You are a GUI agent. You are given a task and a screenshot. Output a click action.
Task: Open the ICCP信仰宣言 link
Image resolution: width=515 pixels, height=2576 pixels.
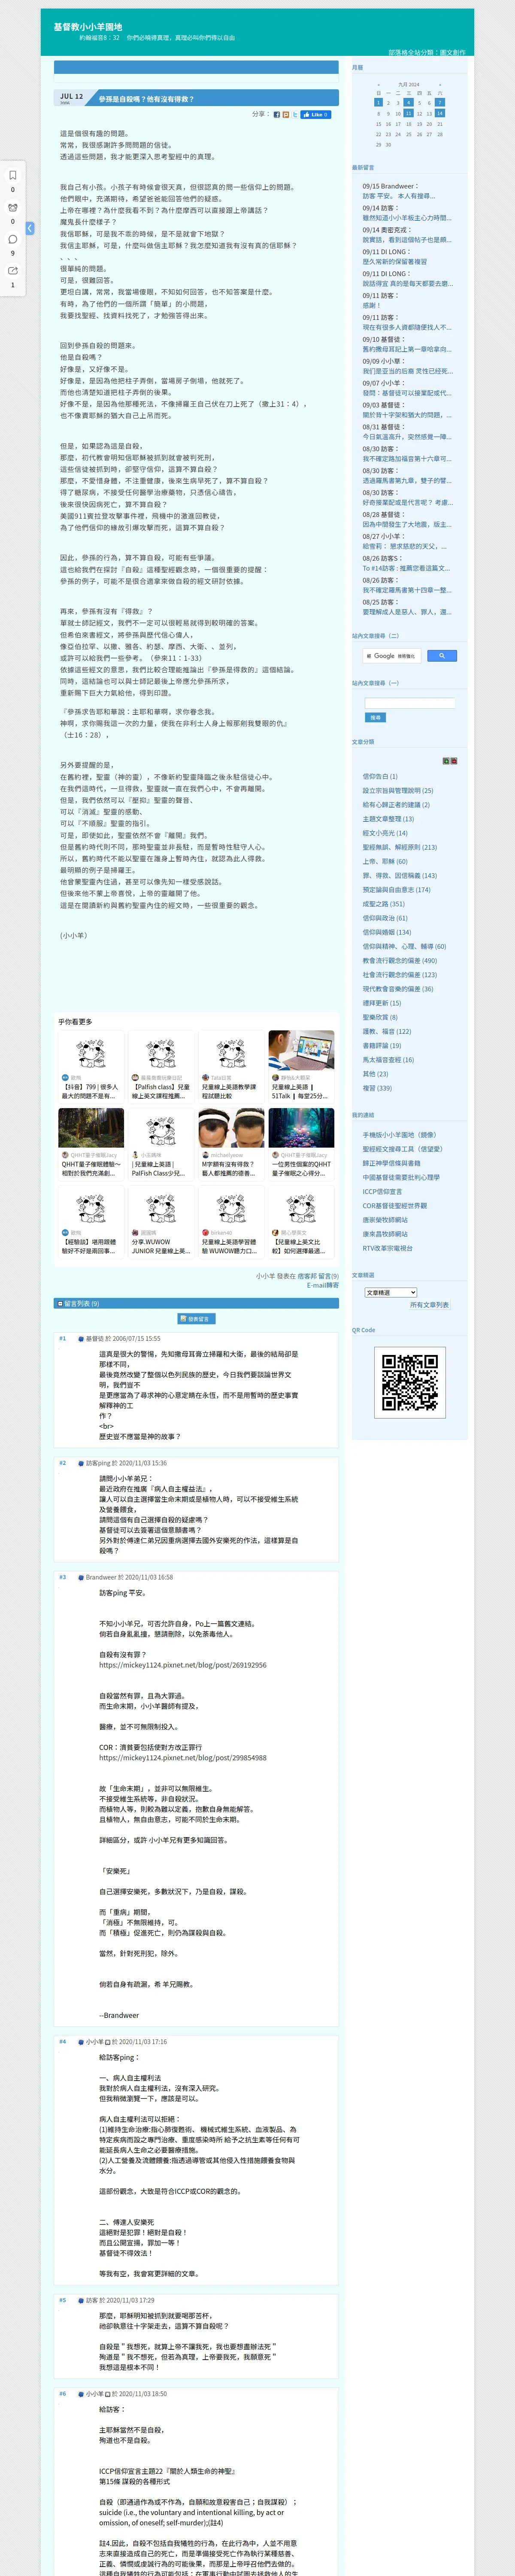pos(382,1191)
